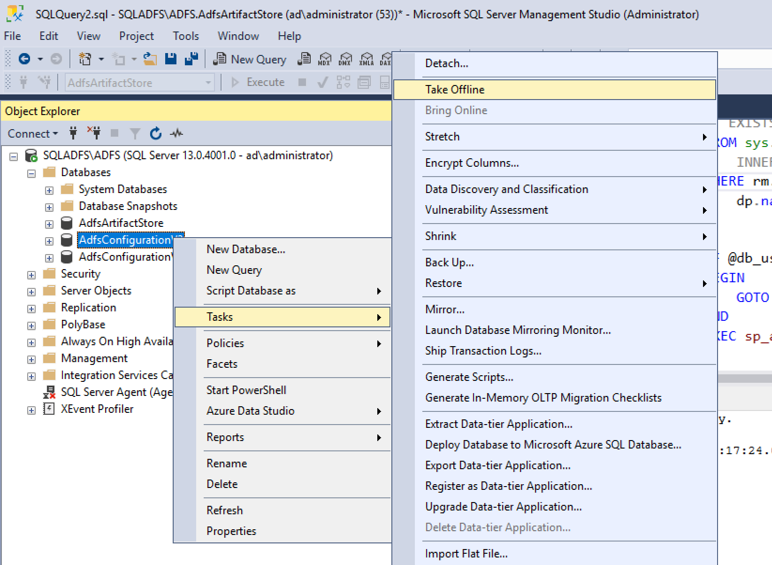Open the View menu

point(89,36)
